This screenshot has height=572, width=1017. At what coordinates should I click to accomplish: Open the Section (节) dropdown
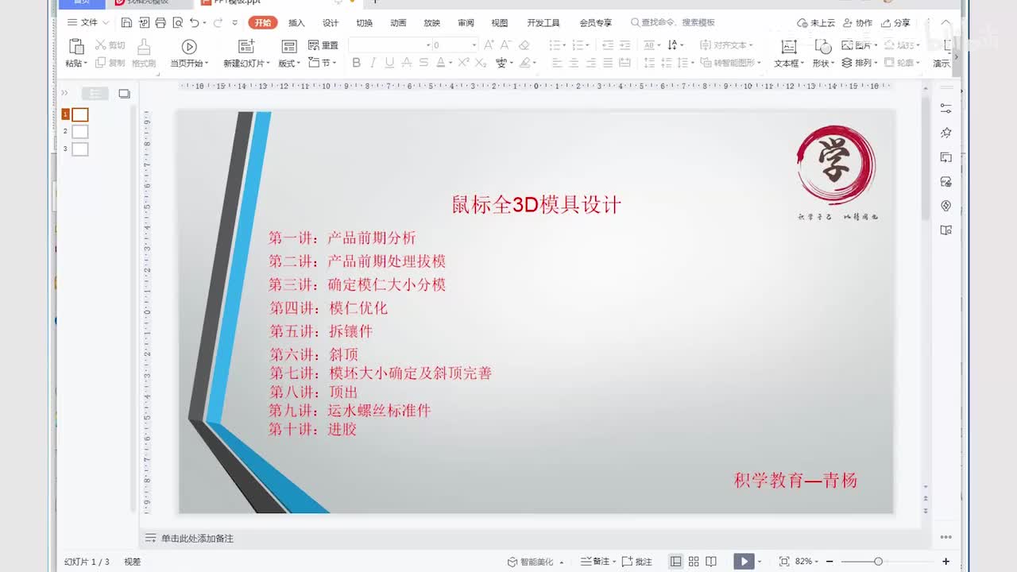[323, 63]
